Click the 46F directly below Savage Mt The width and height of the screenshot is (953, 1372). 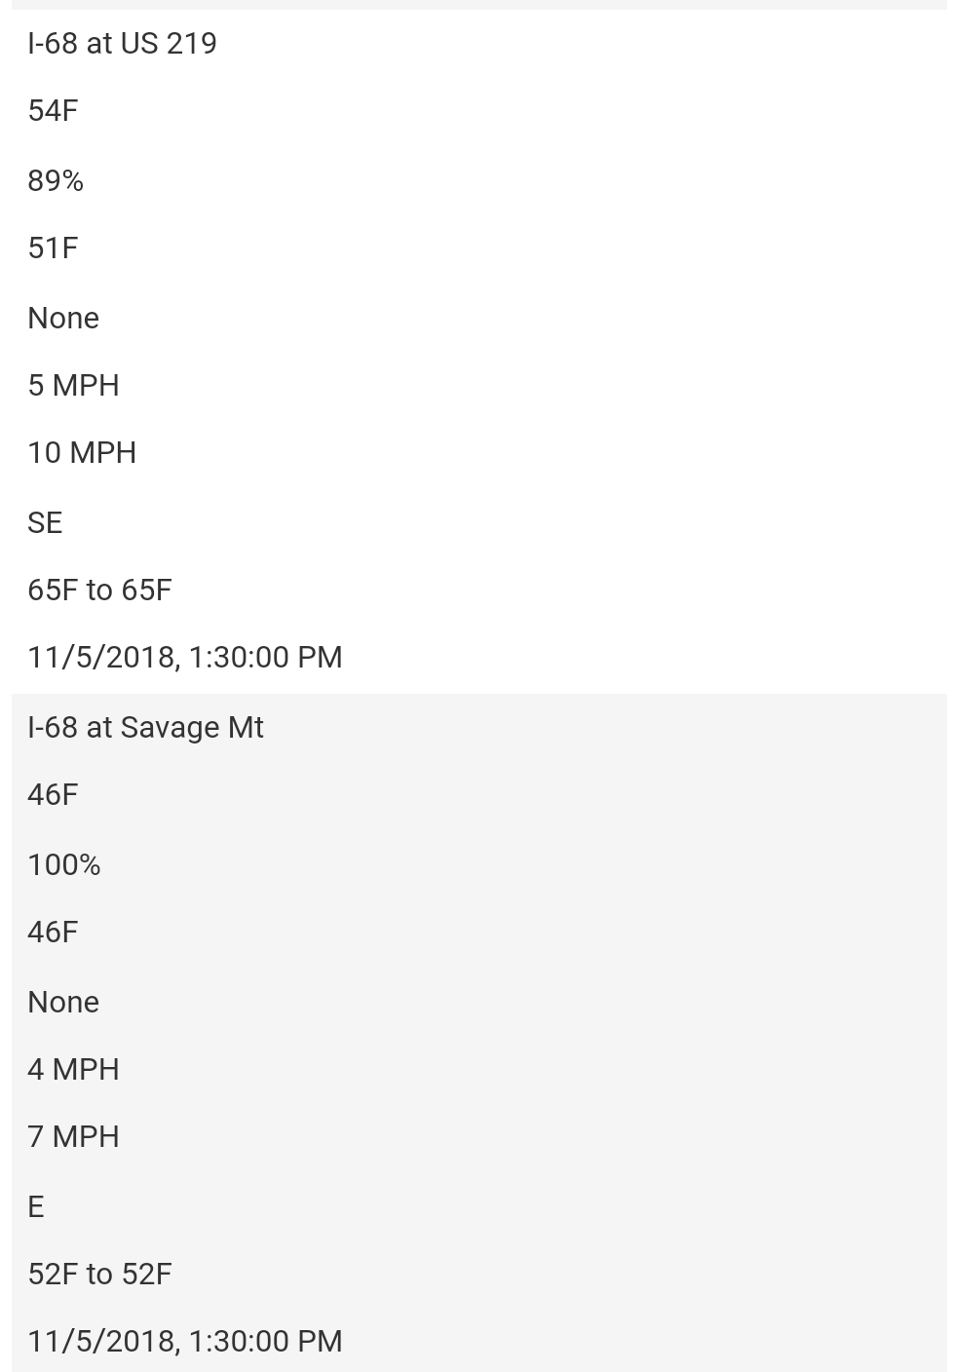53,795
